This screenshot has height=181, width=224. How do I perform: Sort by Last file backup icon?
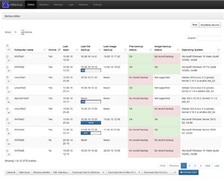pyautogui.click(x=100, y=50)
